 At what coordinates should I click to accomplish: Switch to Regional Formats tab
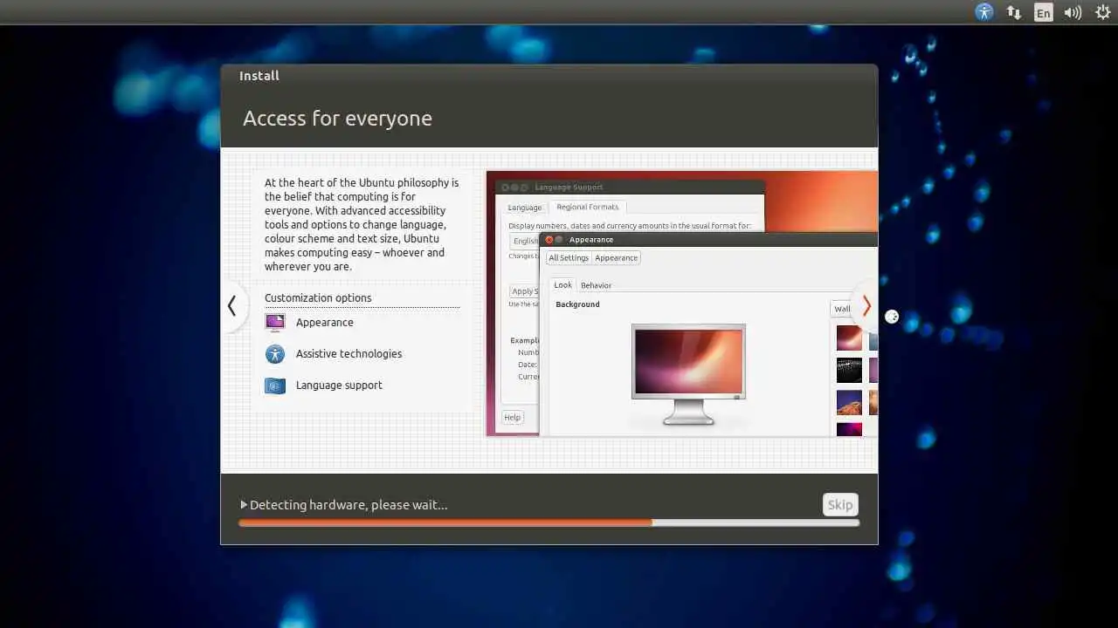(x=587, y=207)
